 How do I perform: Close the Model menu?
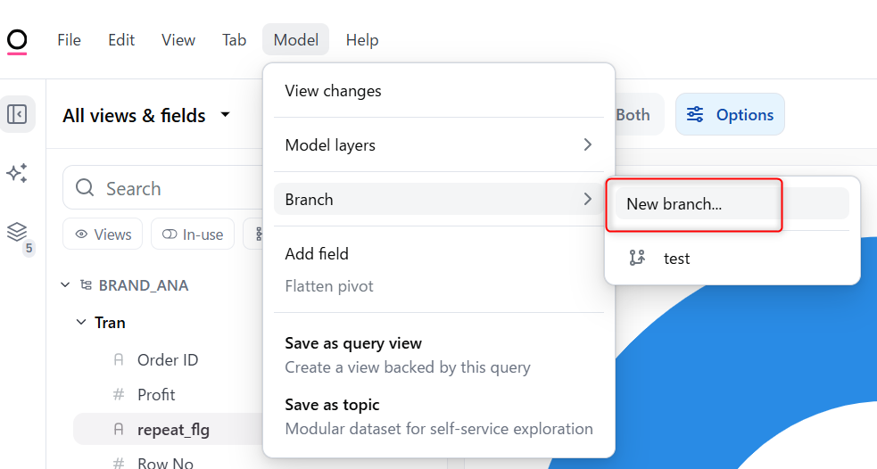pyautogui.click(x=296, y=40)
